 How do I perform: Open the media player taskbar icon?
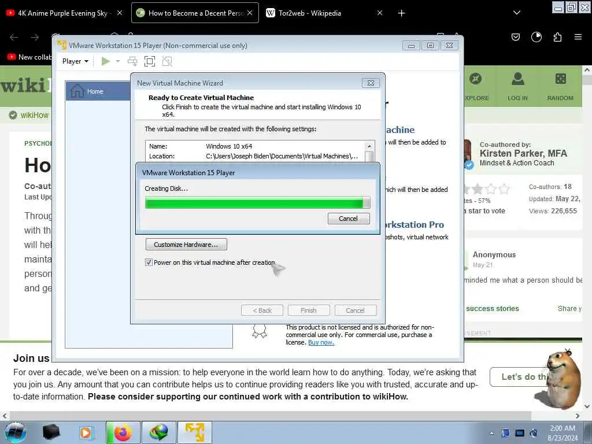(x=86, y=432)
